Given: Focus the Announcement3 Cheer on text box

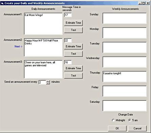Looking at the screenshot, I should [x=43, y=69].
